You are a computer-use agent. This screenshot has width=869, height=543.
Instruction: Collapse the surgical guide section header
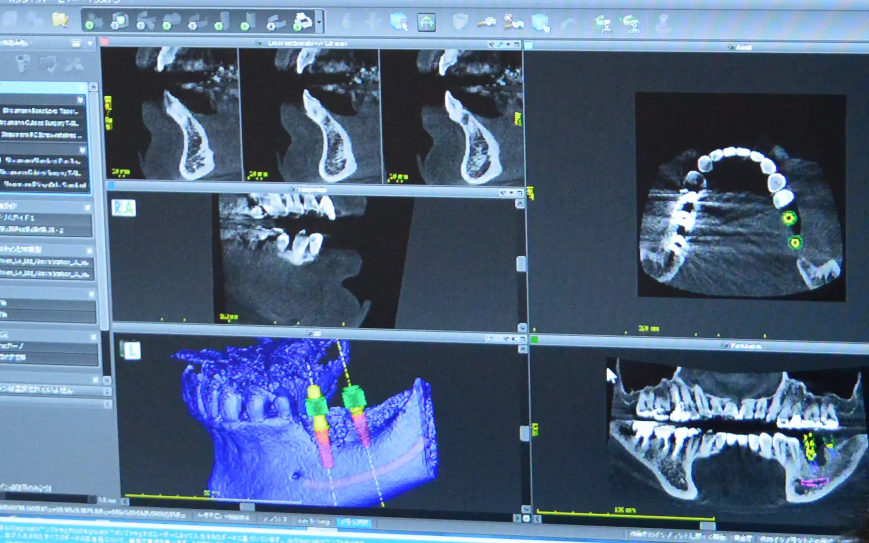[87, 207]
